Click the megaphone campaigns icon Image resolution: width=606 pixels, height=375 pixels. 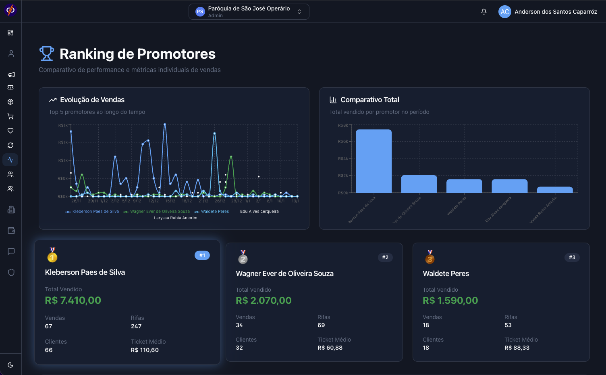11,74
